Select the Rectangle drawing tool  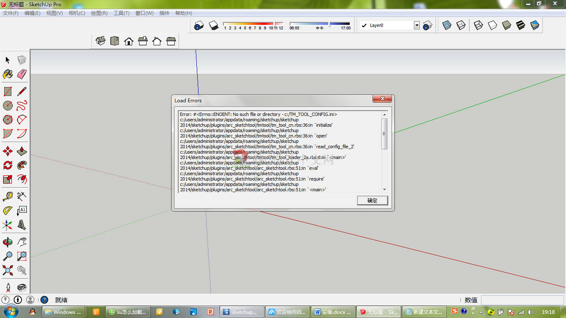7,92
